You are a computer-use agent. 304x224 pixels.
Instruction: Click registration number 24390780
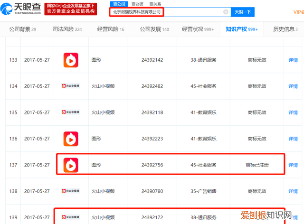pyautogui.click(x=152, y=191)
